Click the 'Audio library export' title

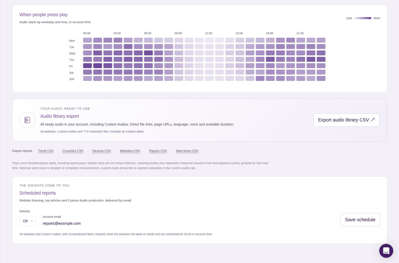tap(59, 116)
